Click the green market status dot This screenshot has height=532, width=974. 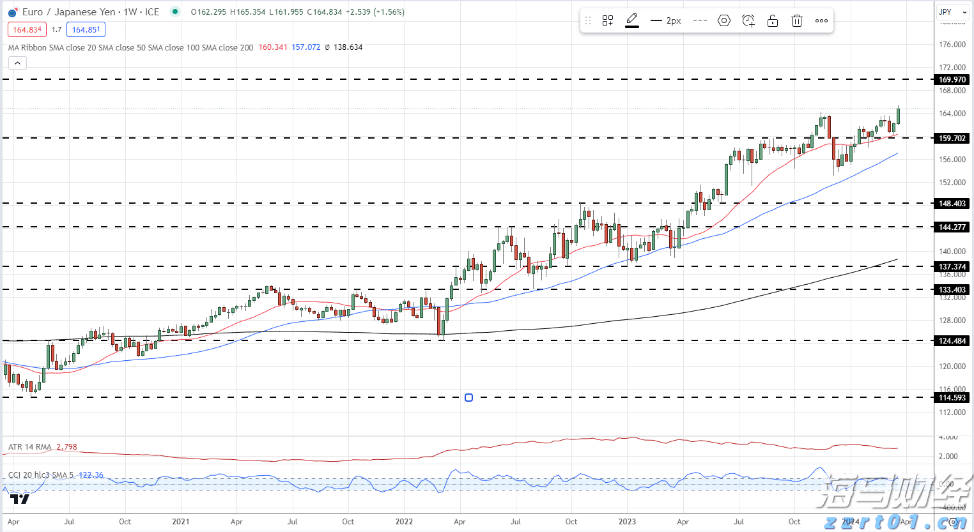click(175, 11)
